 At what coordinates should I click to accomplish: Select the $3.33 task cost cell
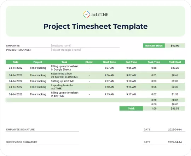[175, 87]
